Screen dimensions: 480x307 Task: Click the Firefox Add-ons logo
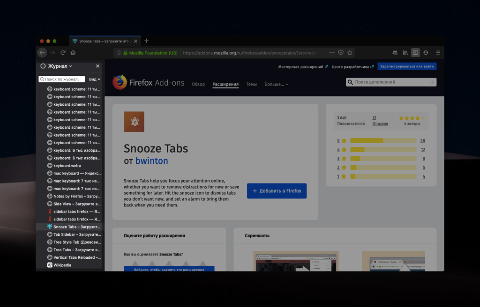click(149, 82)
